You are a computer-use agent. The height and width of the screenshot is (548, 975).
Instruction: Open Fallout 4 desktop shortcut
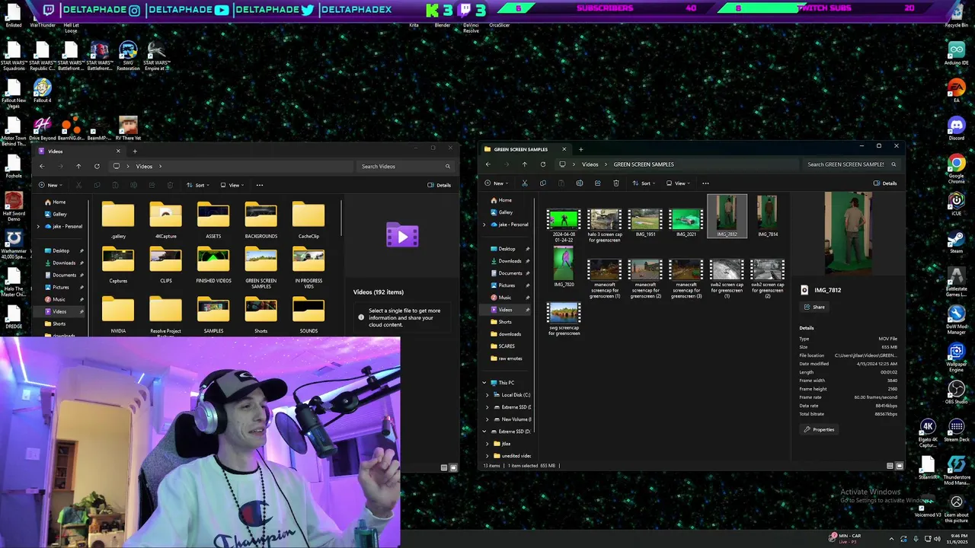[x=42, y=91]
